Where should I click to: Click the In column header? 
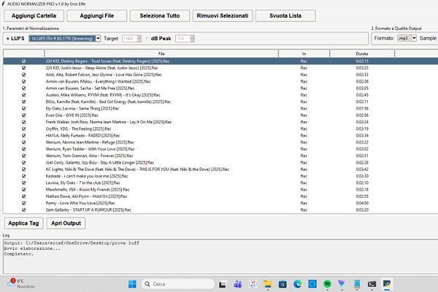coord(304,53)
